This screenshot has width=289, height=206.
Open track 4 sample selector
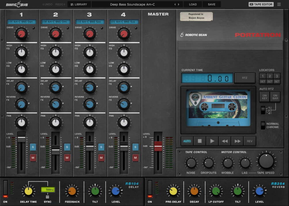click(x=124, y=22)
